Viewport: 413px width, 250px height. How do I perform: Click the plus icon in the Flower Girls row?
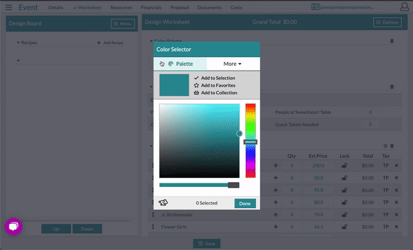click(x=276, y=227)
